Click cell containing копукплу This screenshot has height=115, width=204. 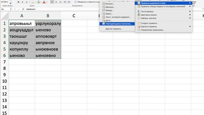(x=22, y=49)
